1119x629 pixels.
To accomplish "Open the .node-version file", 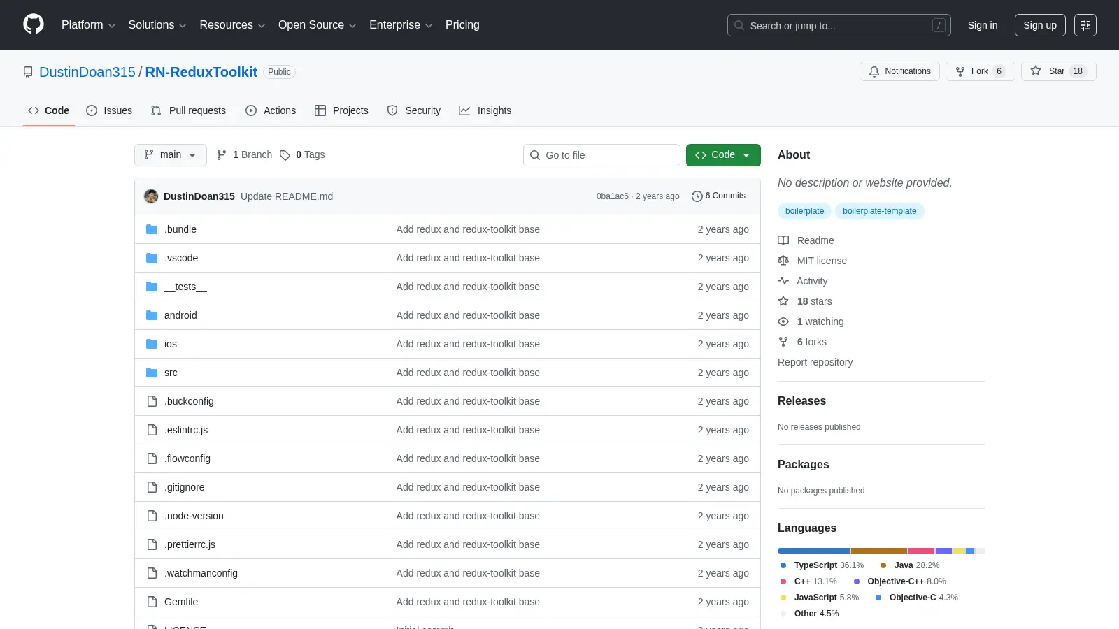I will tap(194, 516).
